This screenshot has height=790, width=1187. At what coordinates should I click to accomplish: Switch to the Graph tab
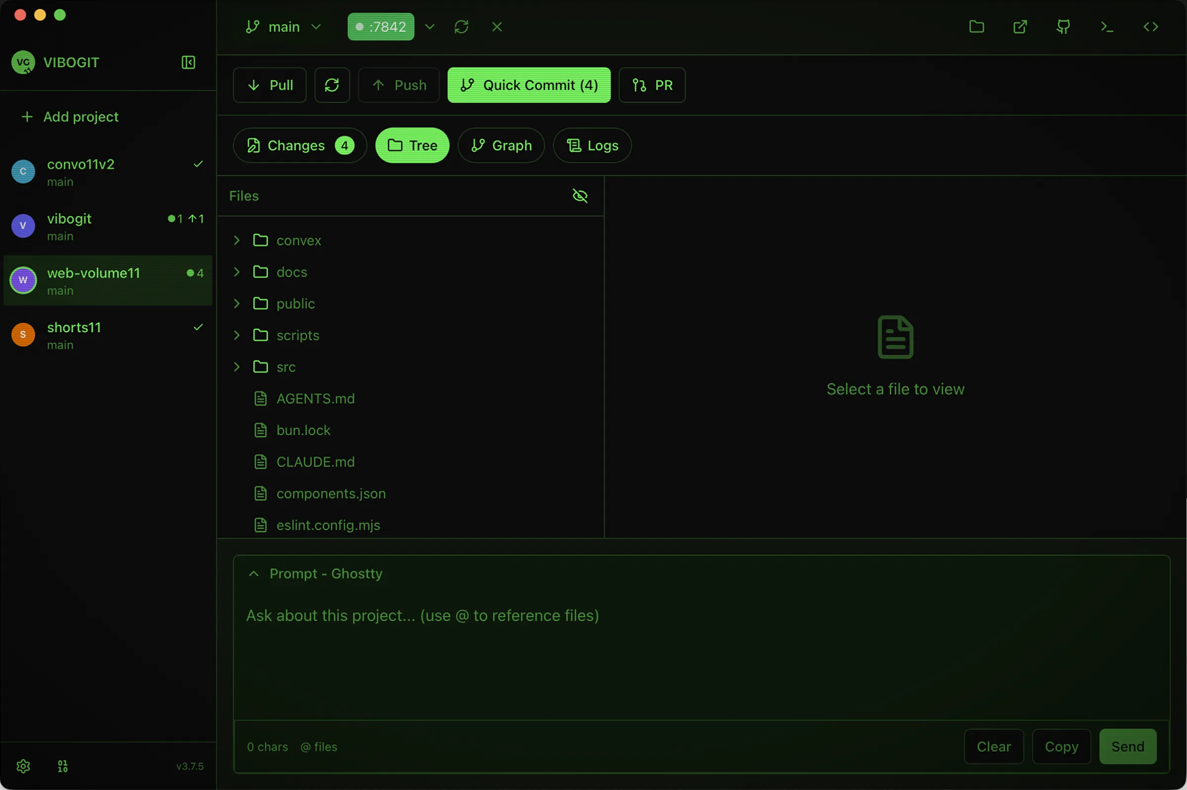[501, 146]
